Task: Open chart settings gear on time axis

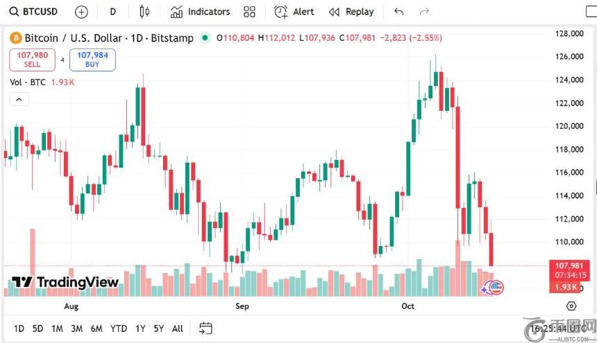Action: pyautogui.click(x=571, y=306)
